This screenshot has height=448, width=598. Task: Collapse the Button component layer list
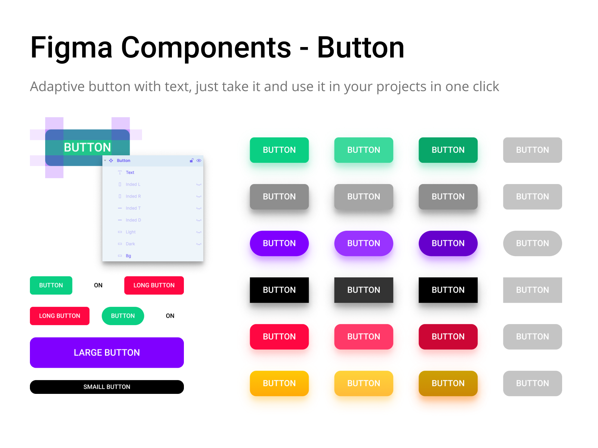point(105,161)
